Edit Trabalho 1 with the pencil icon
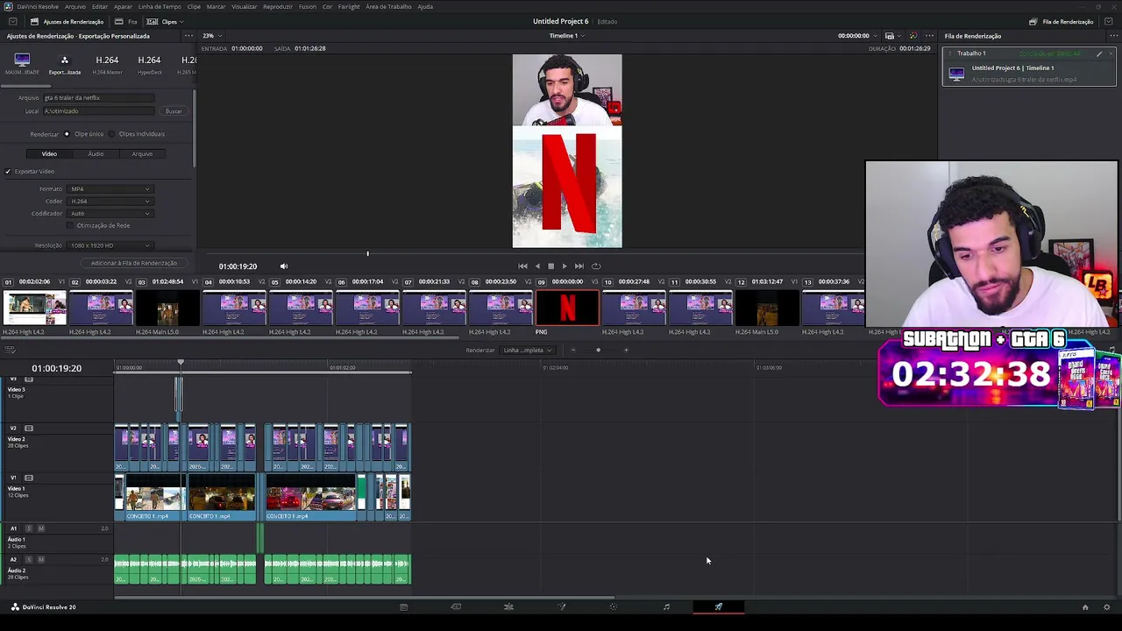The image size is (1122, 631). pyautogui.click(x=1099, y=53)
